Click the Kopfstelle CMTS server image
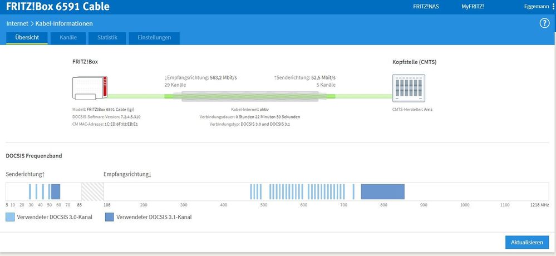 click(409, 88)
